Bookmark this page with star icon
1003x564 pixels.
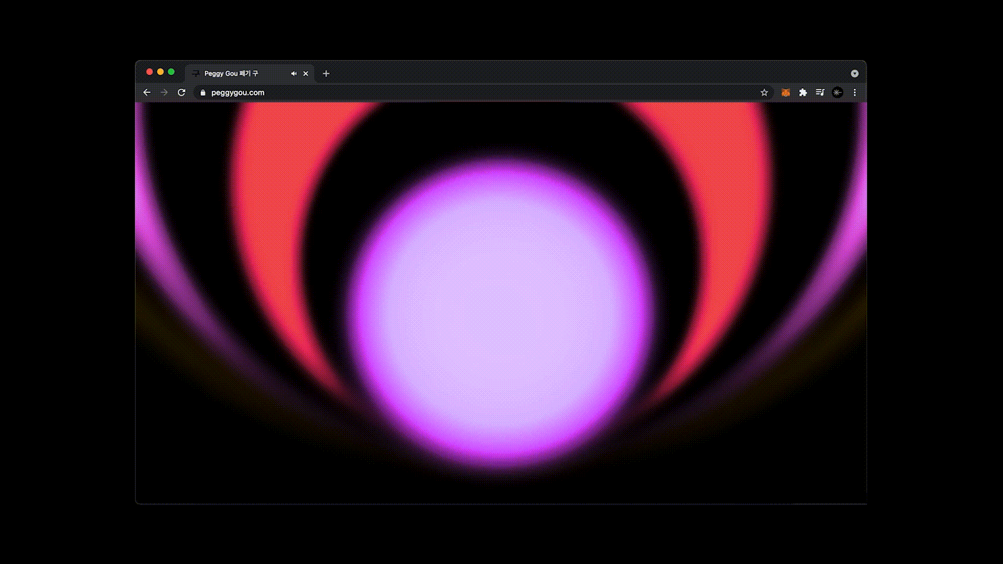[764, 92]
